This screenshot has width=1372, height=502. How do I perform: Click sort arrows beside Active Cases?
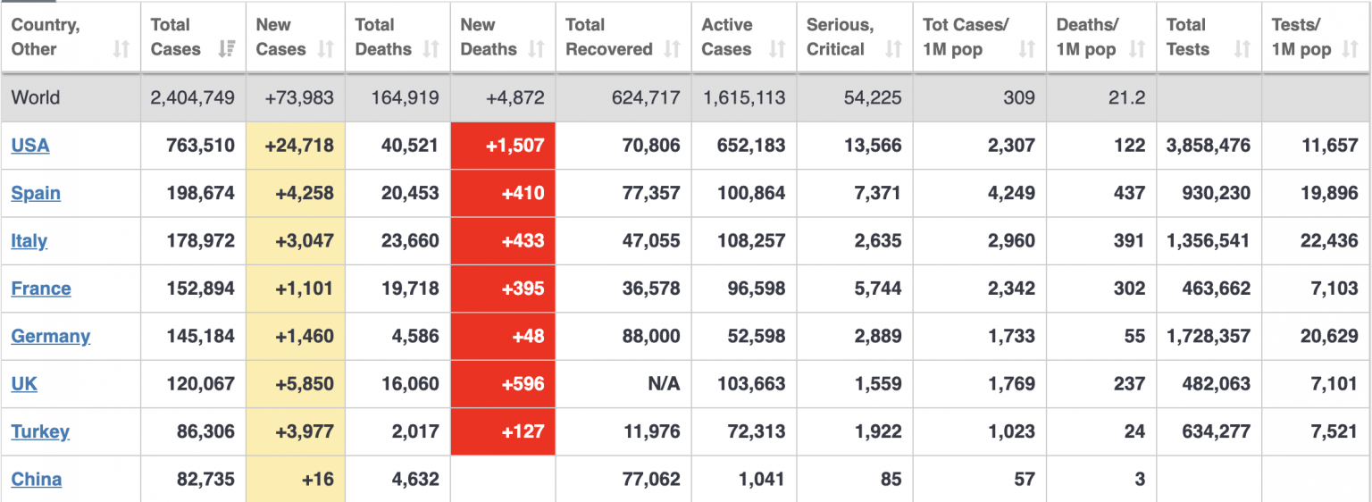point(777,50)
